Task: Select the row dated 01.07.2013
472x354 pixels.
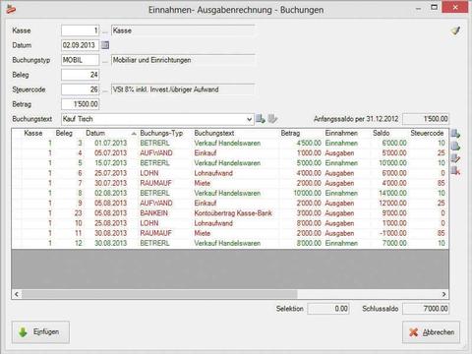Action: pos(230,144)
